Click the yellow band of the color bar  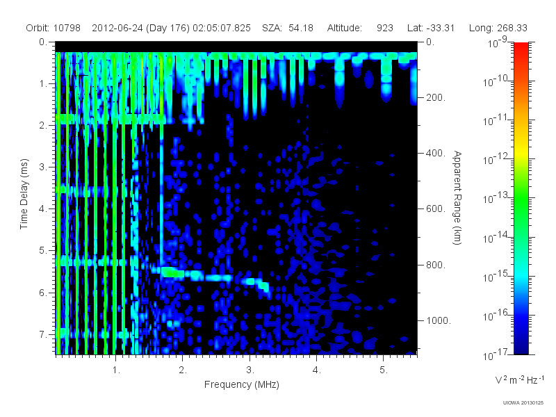click(x=521, y=152)
